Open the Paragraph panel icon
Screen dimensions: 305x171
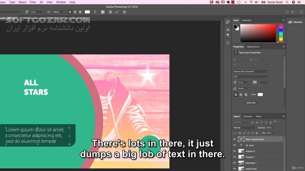[x=228, y=35]
